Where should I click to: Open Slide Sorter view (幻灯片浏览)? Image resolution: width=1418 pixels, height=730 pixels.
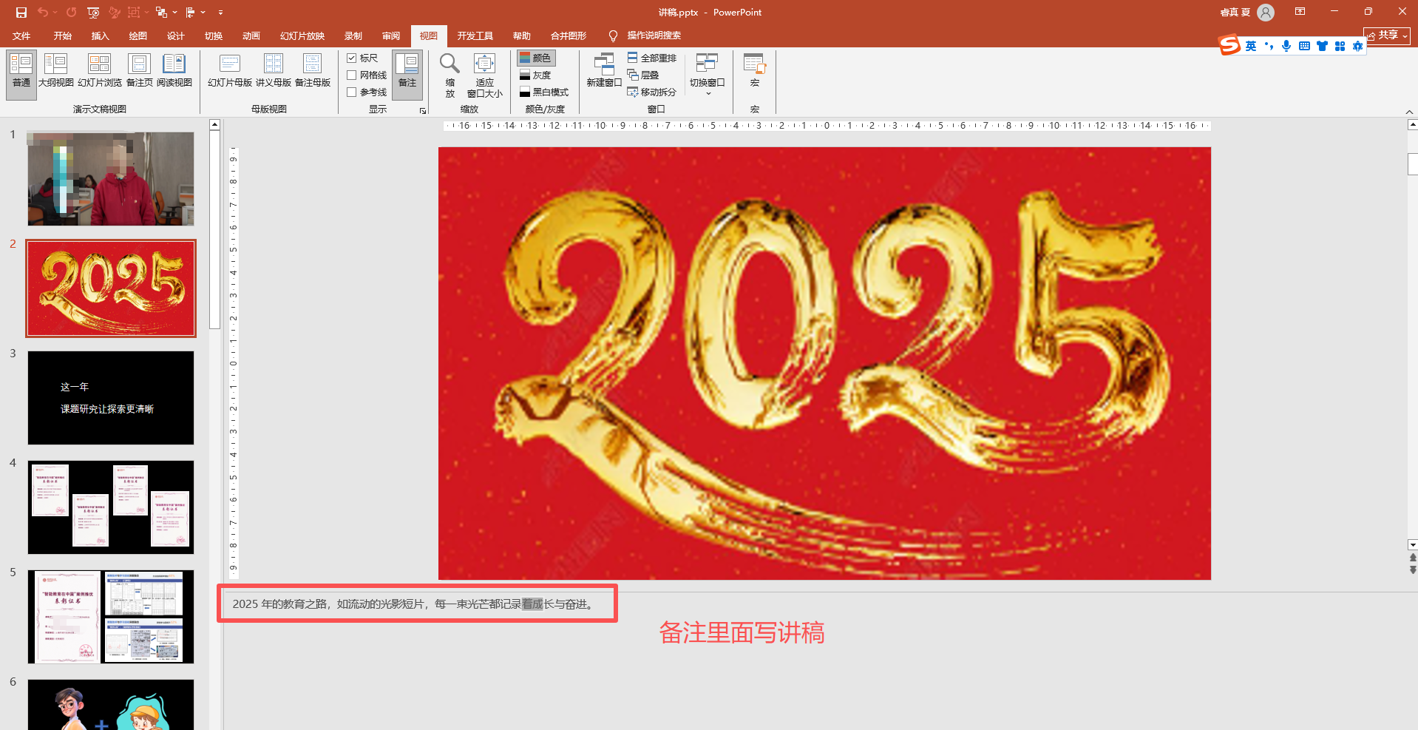pos(100,71)
